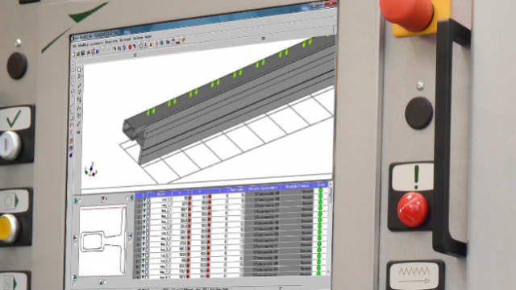Screen dimensions: 516x290
Task: Open bottom-left dropdown icon of profile panel
Action: (75, 278)
